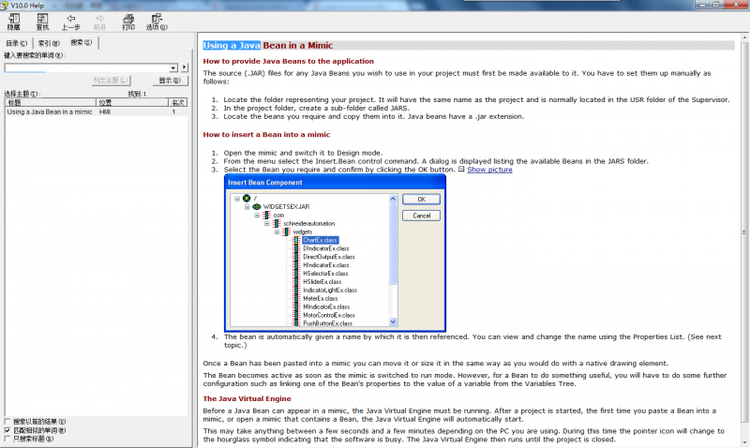Screen dimensions: 750x448
Task: Click the 'Insert Bean Component' dialog title
Action: pos(265,183)
